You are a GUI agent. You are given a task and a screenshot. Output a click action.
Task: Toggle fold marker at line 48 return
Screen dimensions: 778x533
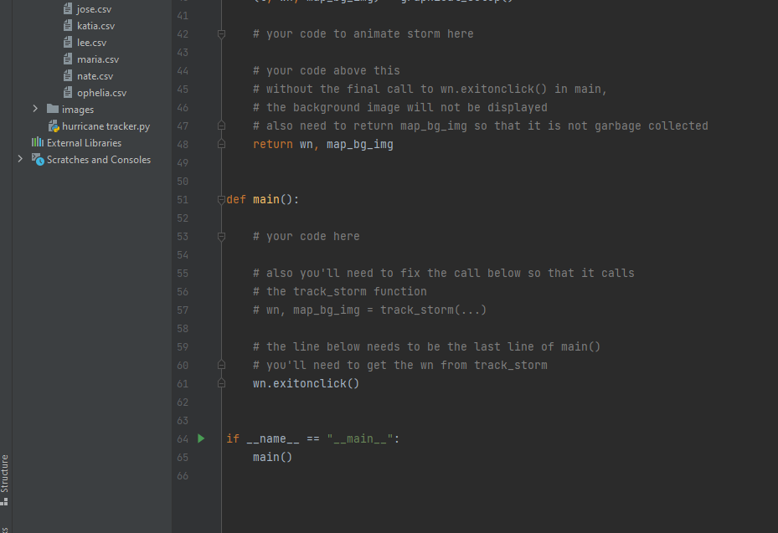tap(221, 144)
